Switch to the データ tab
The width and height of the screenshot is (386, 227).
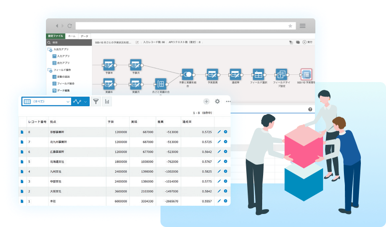click(84, 36)
